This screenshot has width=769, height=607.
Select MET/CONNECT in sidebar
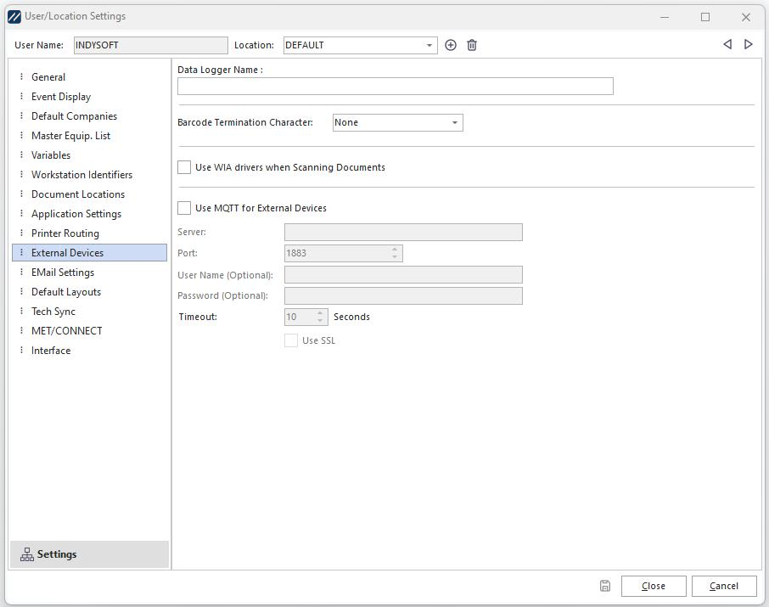(x=89, y=331)
